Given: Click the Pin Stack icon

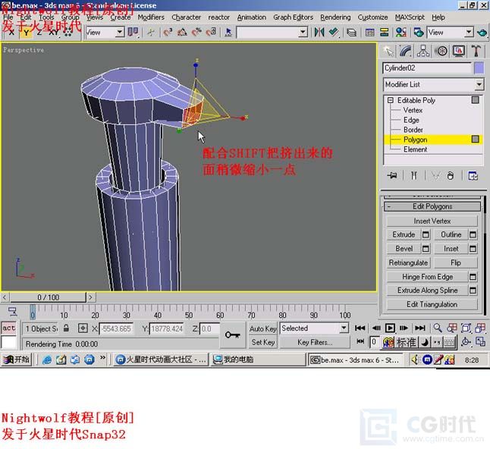Looking at the screenshot, I should (x=392, y=176).
